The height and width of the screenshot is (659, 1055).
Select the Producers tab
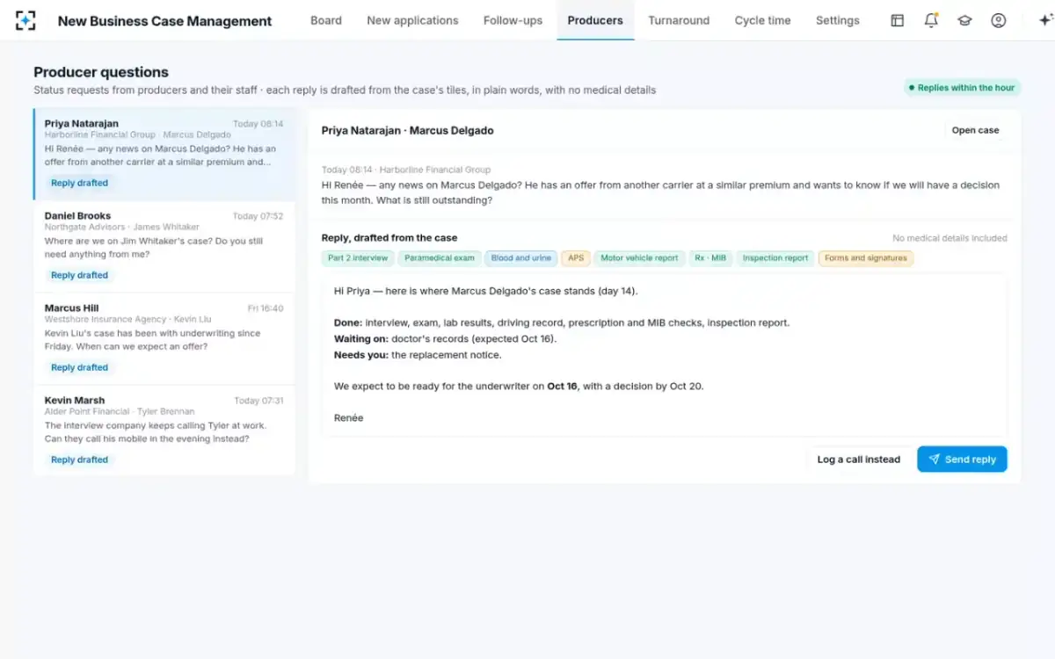(595, 20)
